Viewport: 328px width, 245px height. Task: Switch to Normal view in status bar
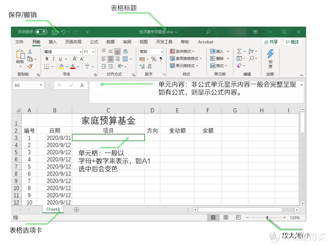[213, 218]
